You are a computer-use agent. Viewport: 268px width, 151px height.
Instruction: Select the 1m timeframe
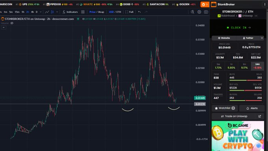[6, 12]
